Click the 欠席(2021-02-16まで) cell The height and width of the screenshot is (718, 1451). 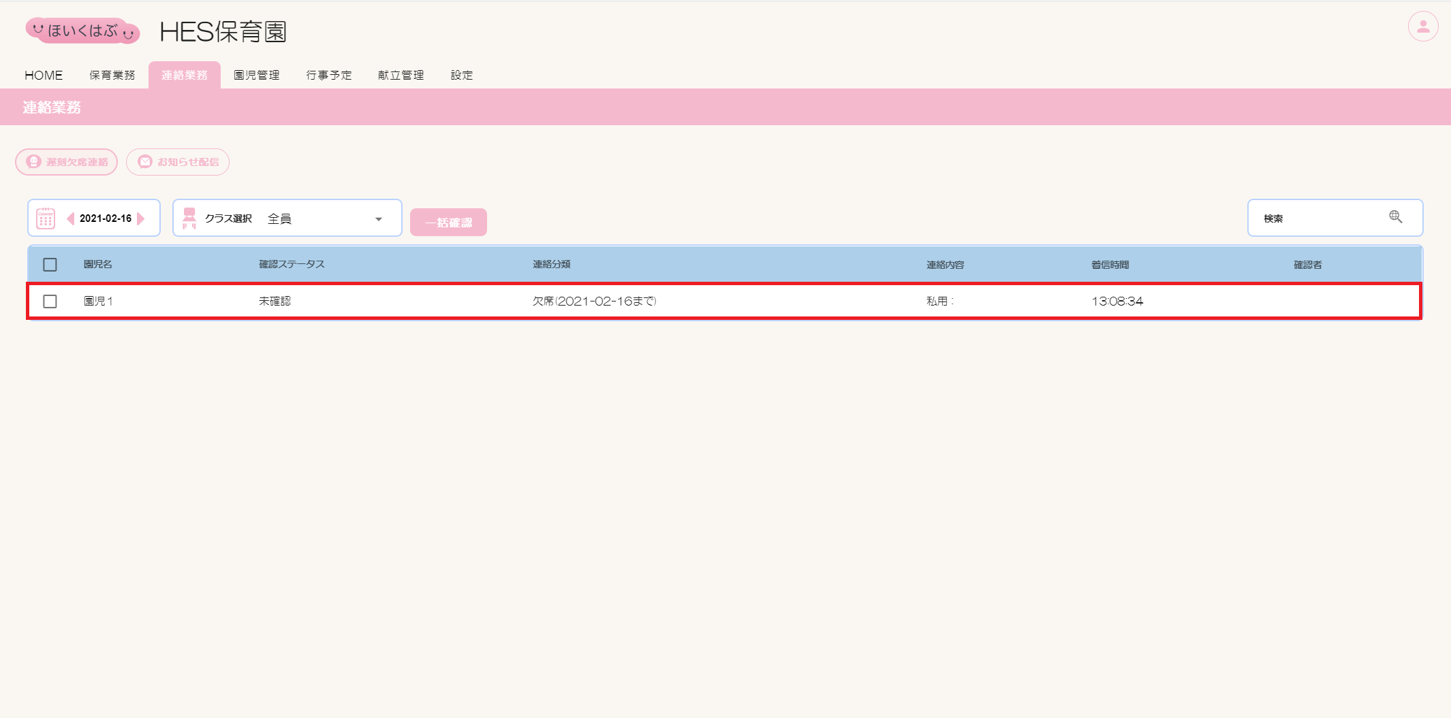pyautogui.click(x=595, y=301)
